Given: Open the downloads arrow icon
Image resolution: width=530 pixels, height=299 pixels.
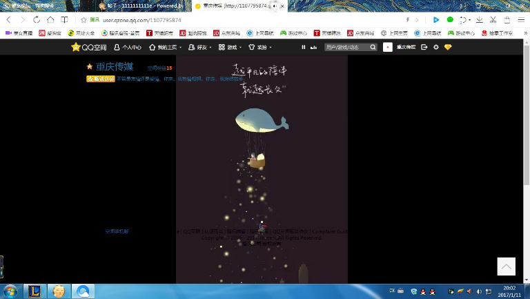Looking at the screenshot, I should [480, 20].
